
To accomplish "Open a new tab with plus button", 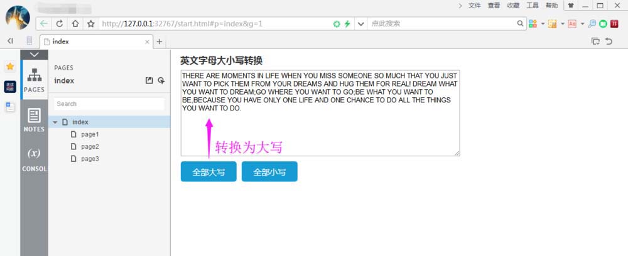I will click(159, 41).
